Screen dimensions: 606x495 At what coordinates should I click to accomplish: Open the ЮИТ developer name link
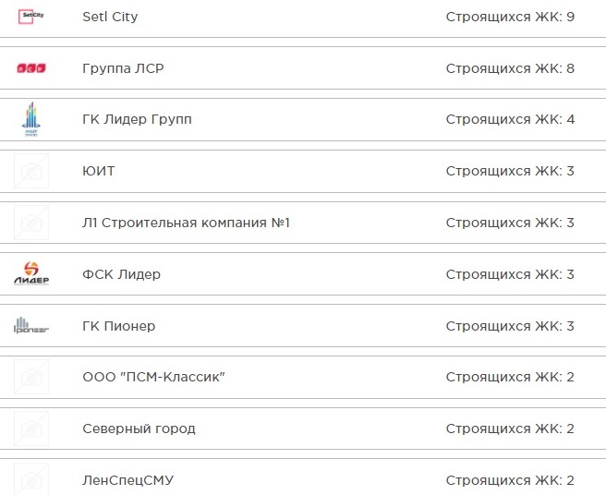coord(99,171)
